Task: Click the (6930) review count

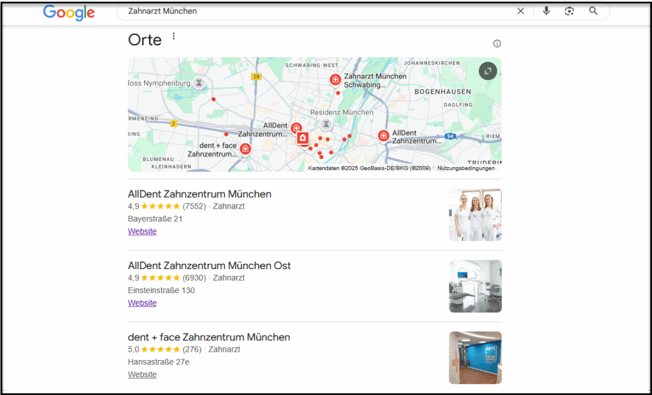Action: pyautogui.click(x=194, y=278)
